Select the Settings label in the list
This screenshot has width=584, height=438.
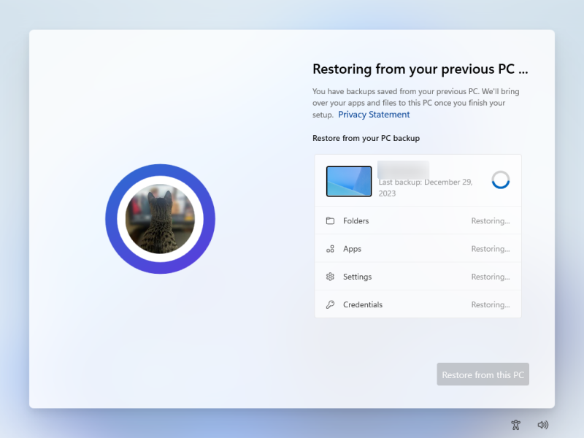(358, 277)
